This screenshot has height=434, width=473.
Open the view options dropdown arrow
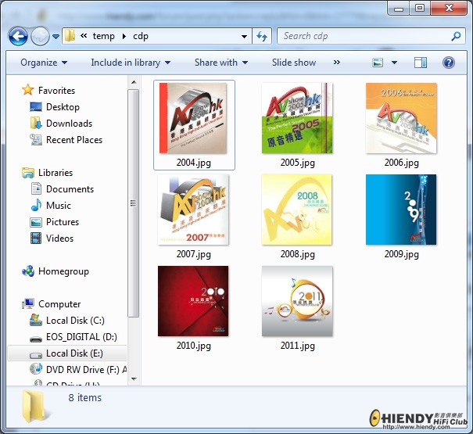(x=394, y=63)
